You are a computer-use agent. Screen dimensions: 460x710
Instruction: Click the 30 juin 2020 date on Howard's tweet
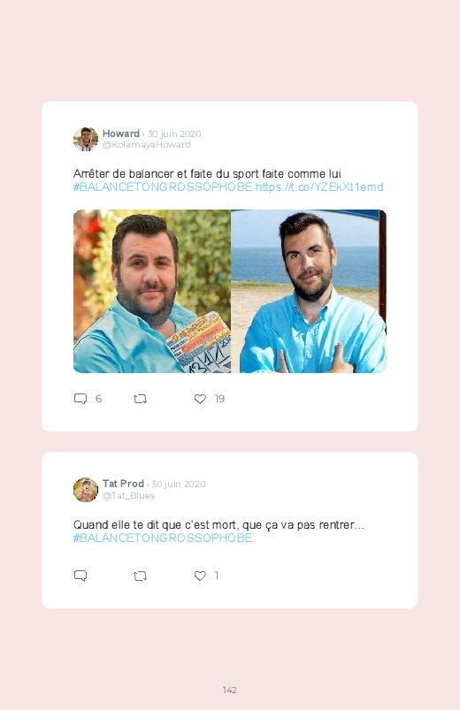coord(174,134)
